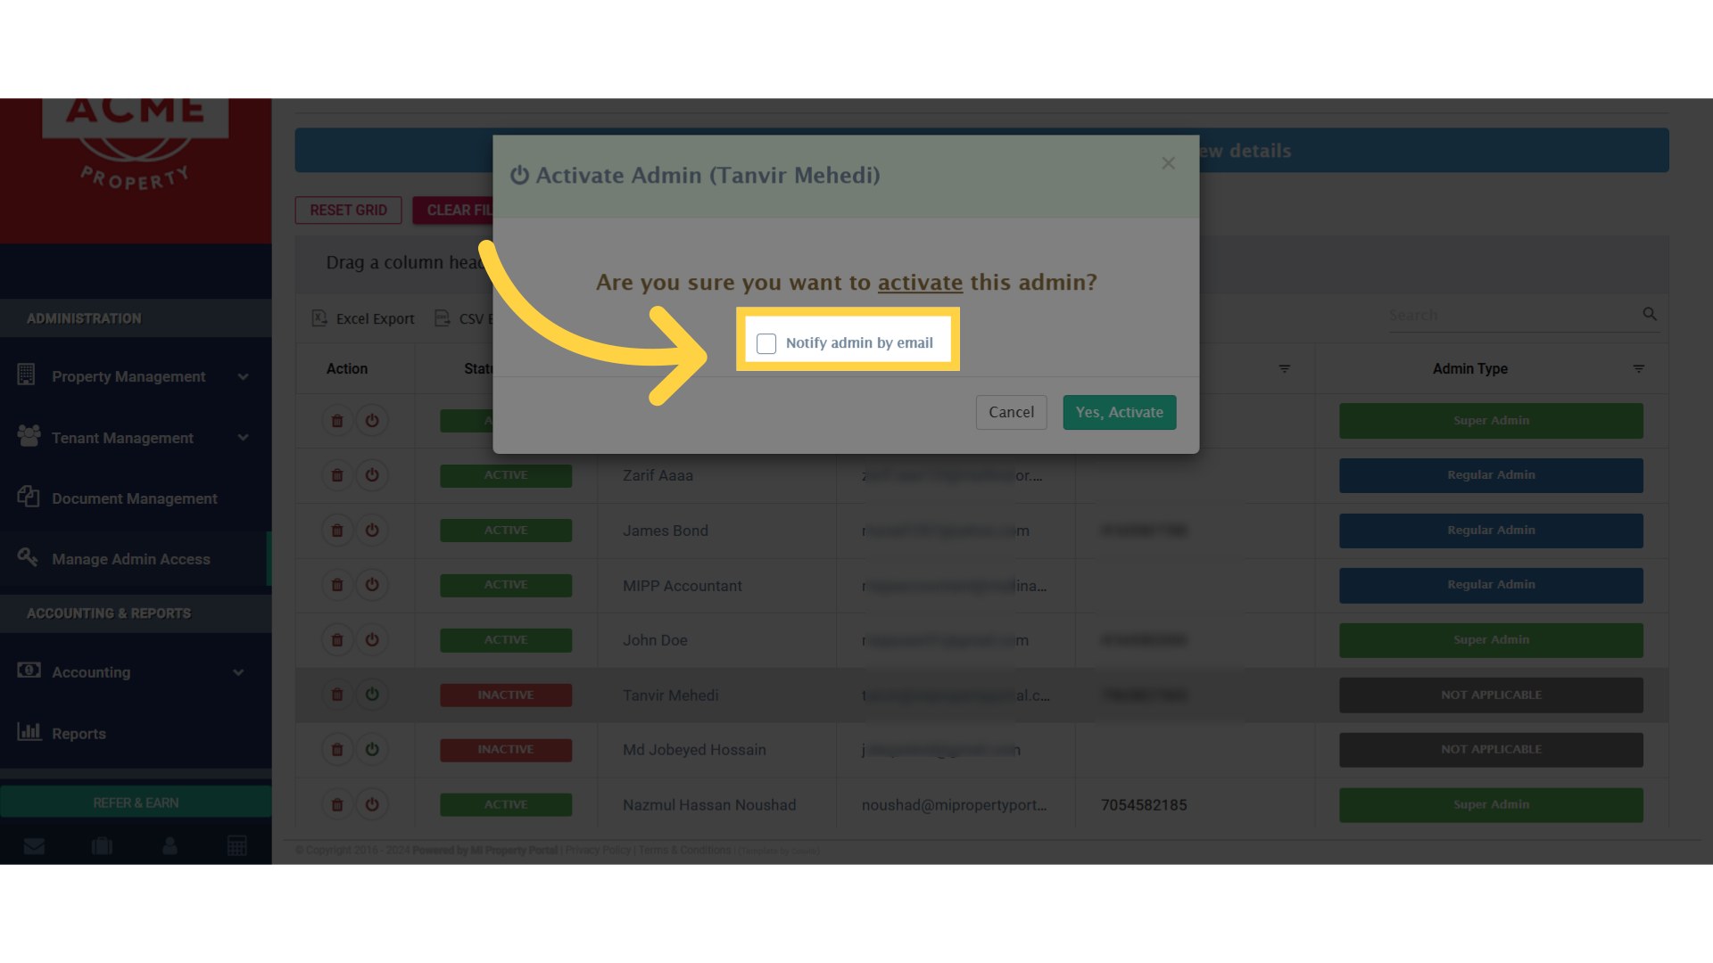
Task: Confirm with Yes, Activate button
Action: [x=1119, y=412]
